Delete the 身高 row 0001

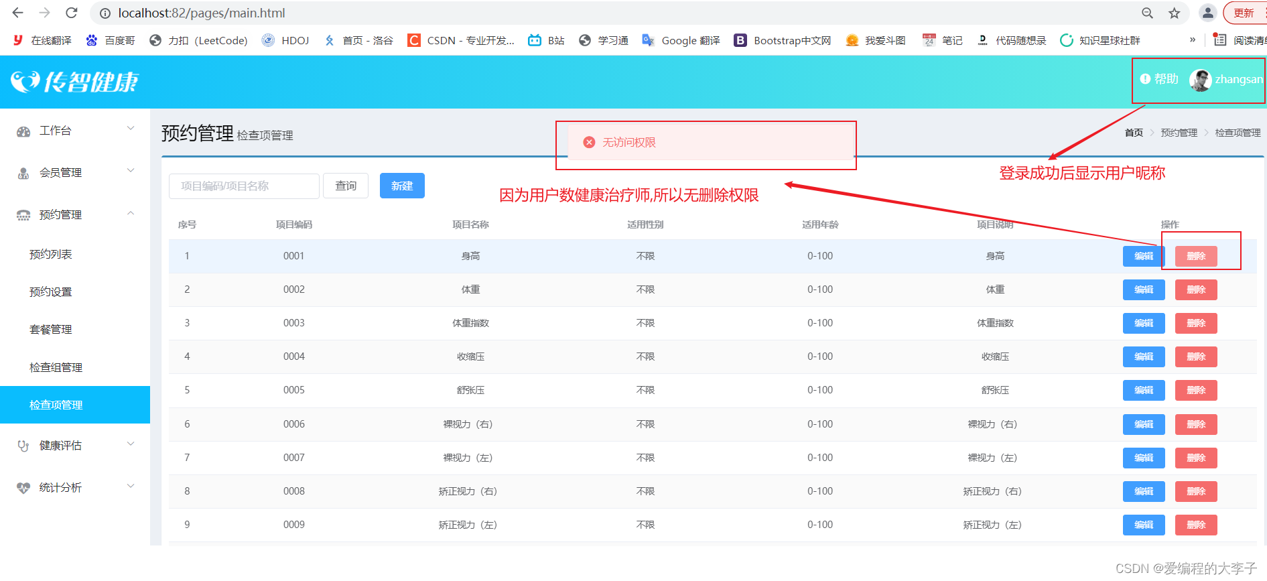click(1196, 256)
